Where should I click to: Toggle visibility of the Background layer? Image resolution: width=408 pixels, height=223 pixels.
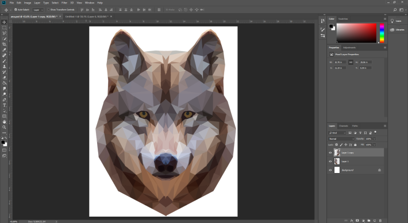click(330, 170)
